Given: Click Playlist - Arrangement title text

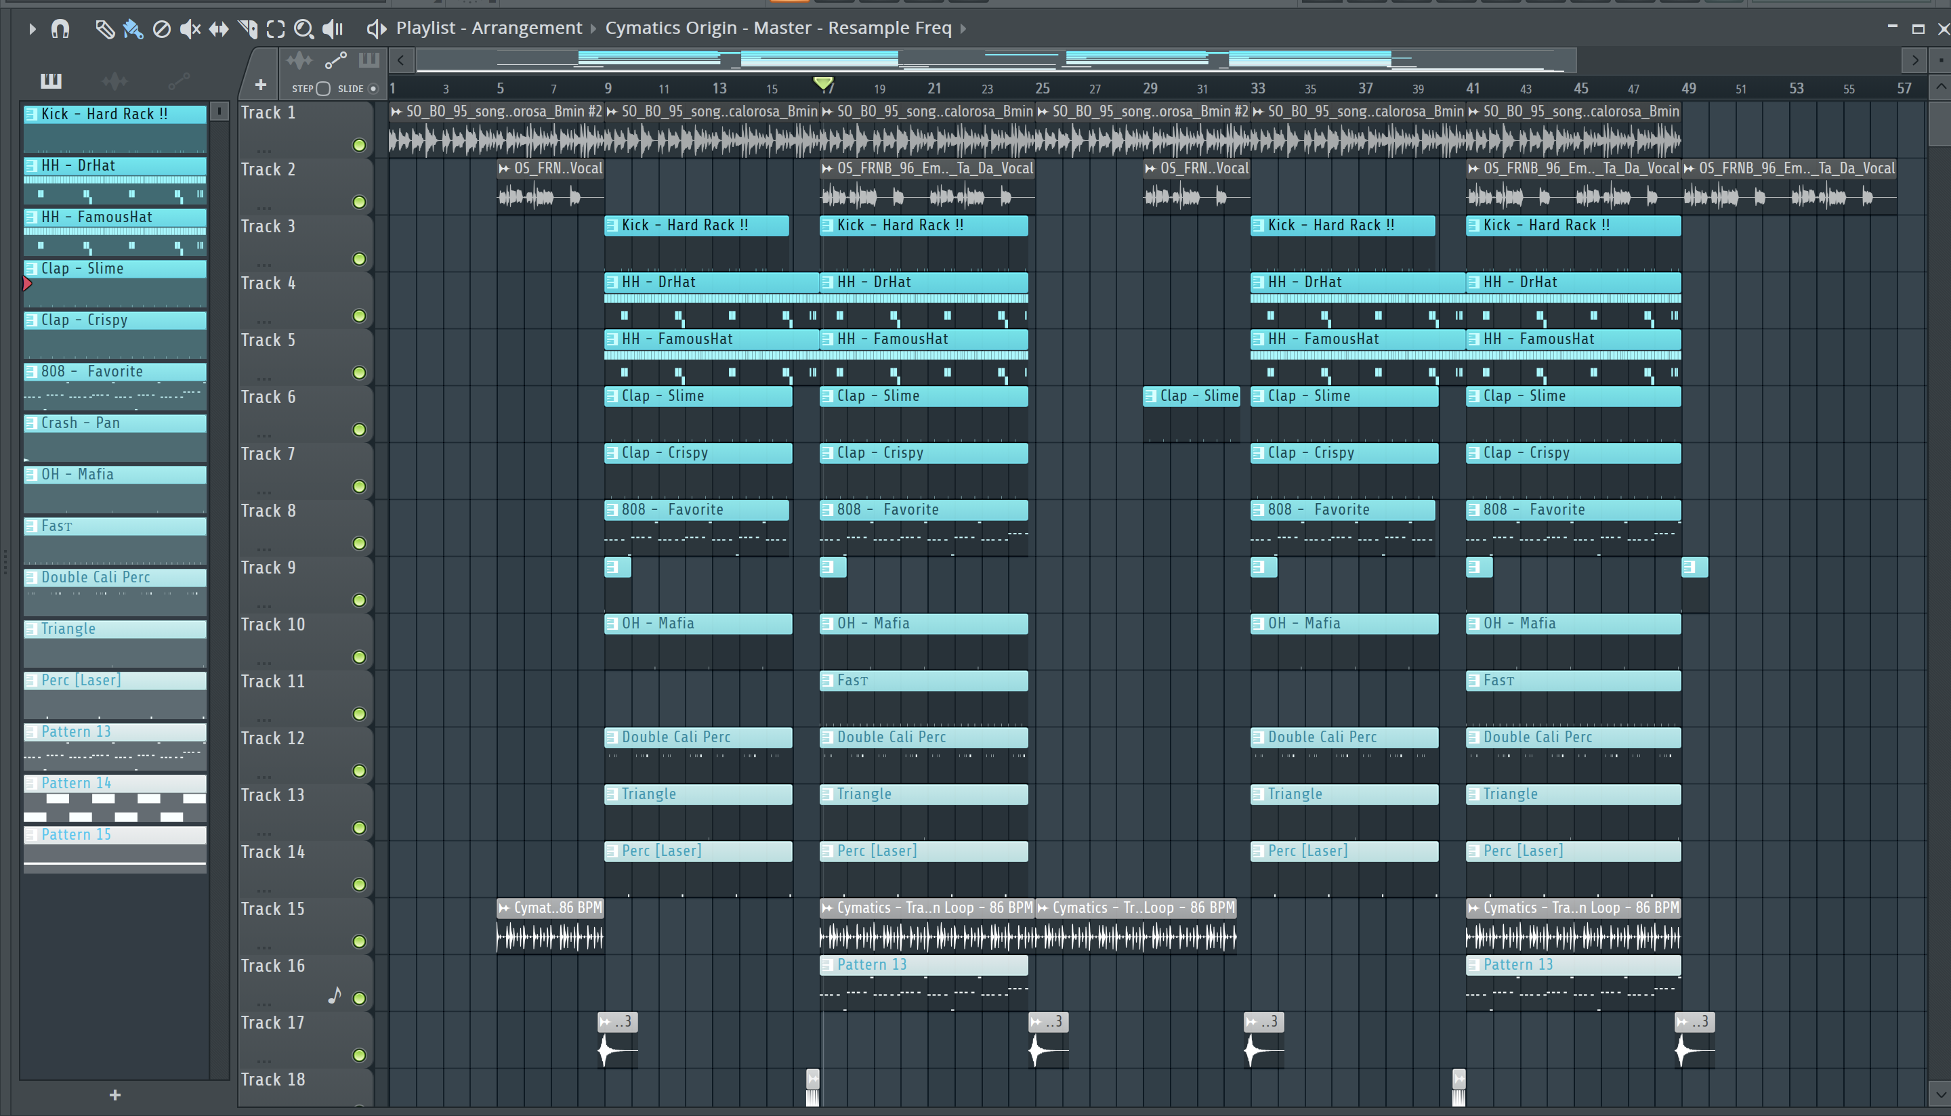Looking at the screenshot, I should pyautogui.click(x=489, y=28).
